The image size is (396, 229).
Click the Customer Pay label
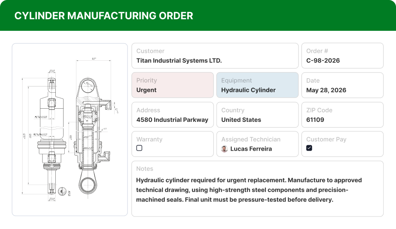coord(326,139)
